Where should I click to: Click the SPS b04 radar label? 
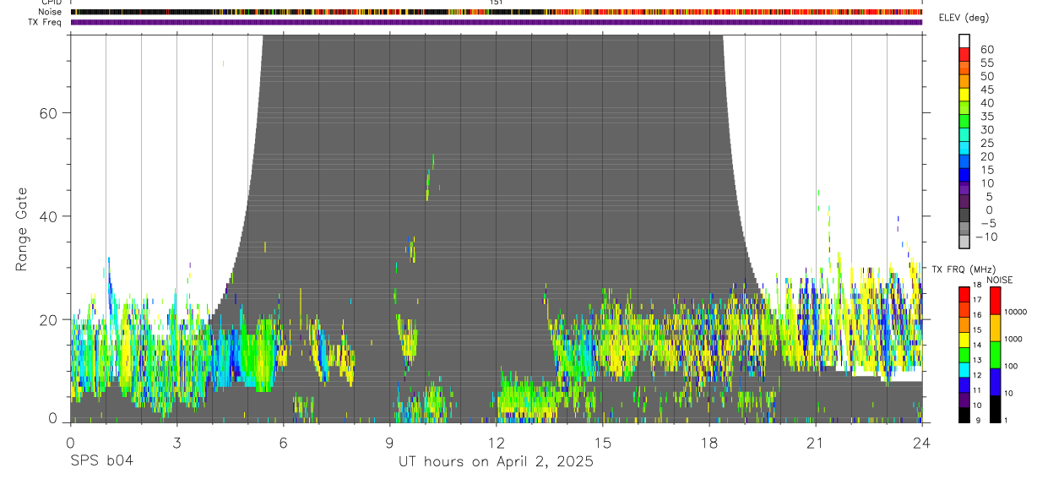click(101, 461)
